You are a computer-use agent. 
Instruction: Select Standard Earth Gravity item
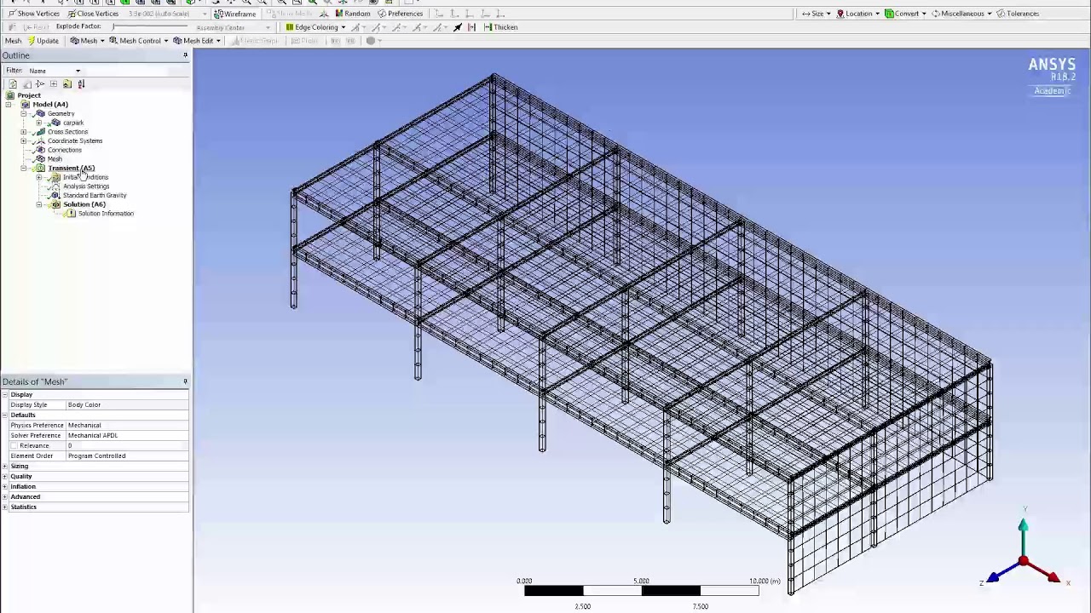[x=95, y=196]
